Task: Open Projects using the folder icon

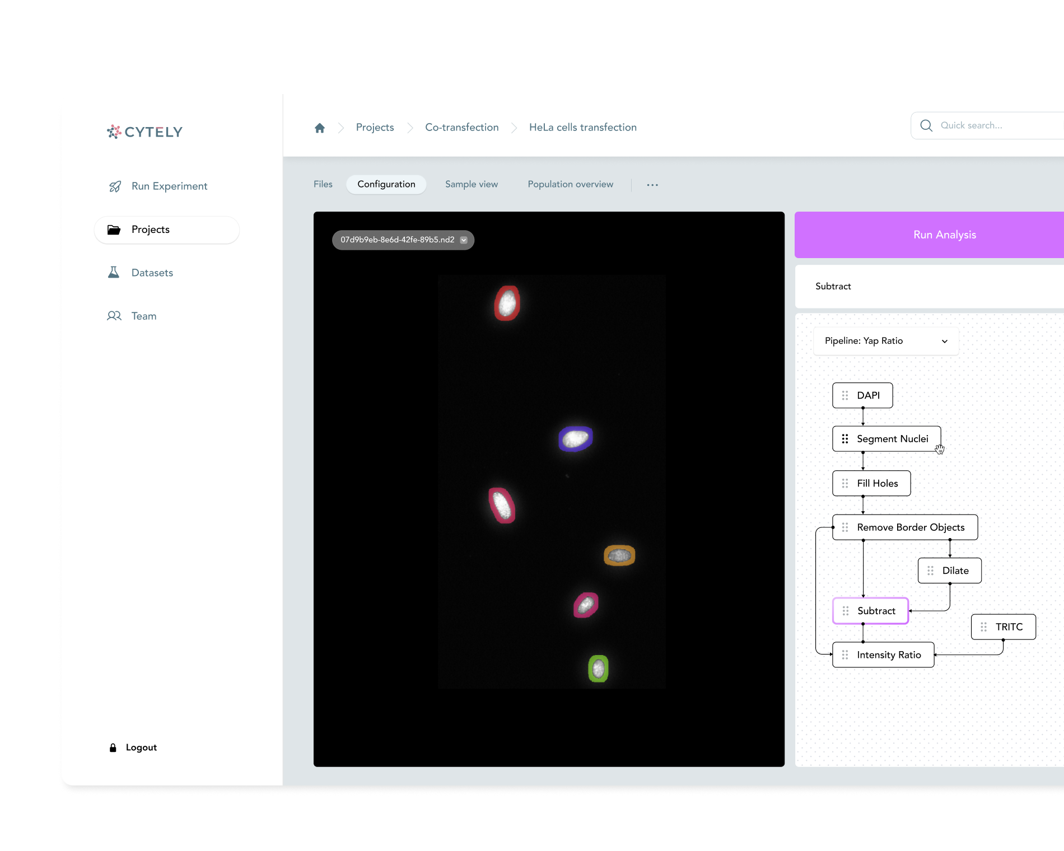Action: click(x=115, y=230)
